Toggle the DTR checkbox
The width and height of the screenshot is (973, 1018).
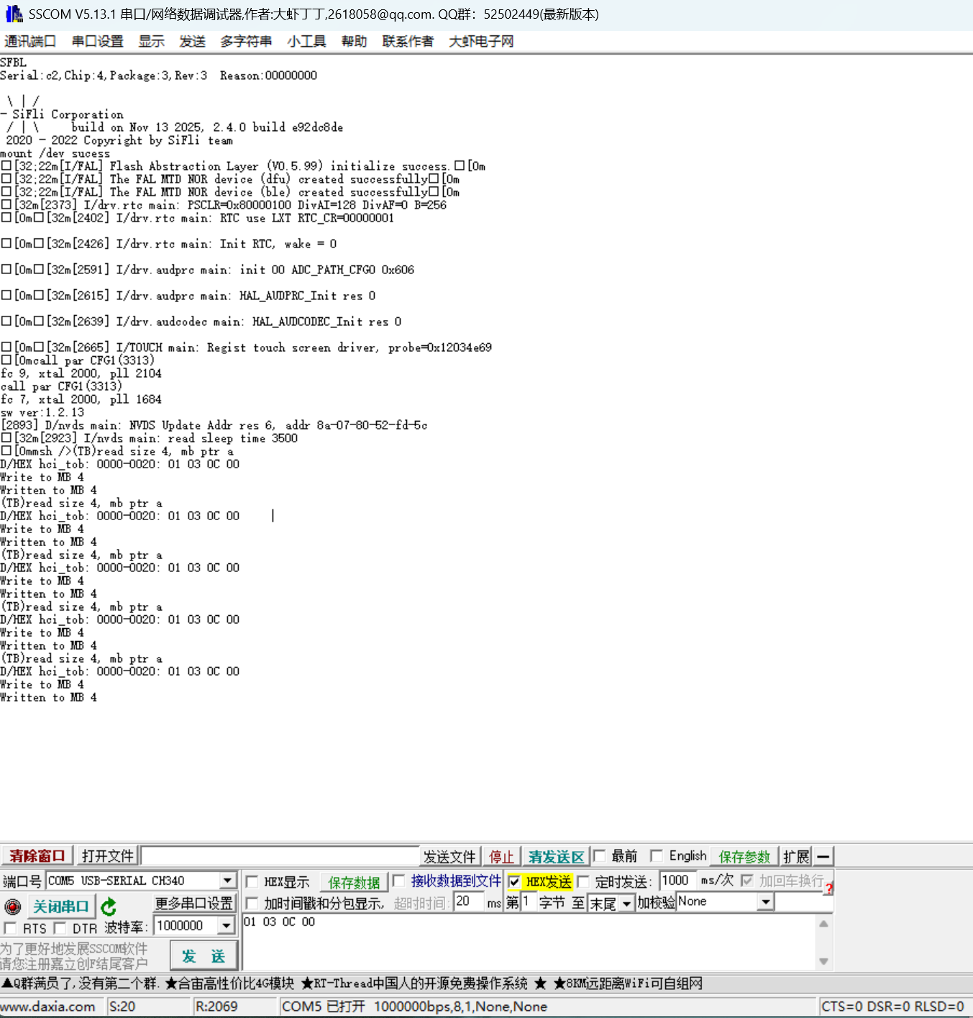click(x=60, y=928)
